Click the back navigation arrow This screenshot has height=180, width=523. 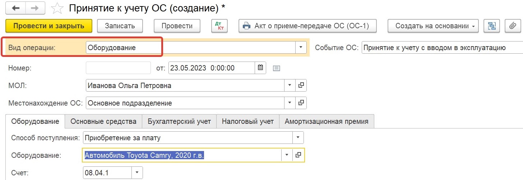(x=16, y=8)
